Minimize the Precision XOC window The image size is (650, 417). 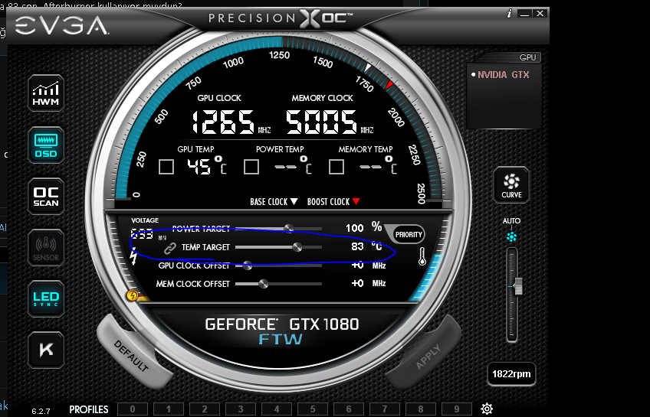tap(525, 14)
